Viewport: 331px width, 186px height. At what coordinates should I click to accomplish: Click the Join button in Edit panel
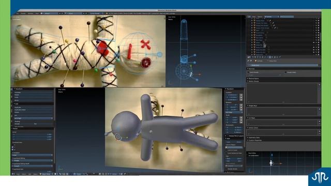[33, 115]
